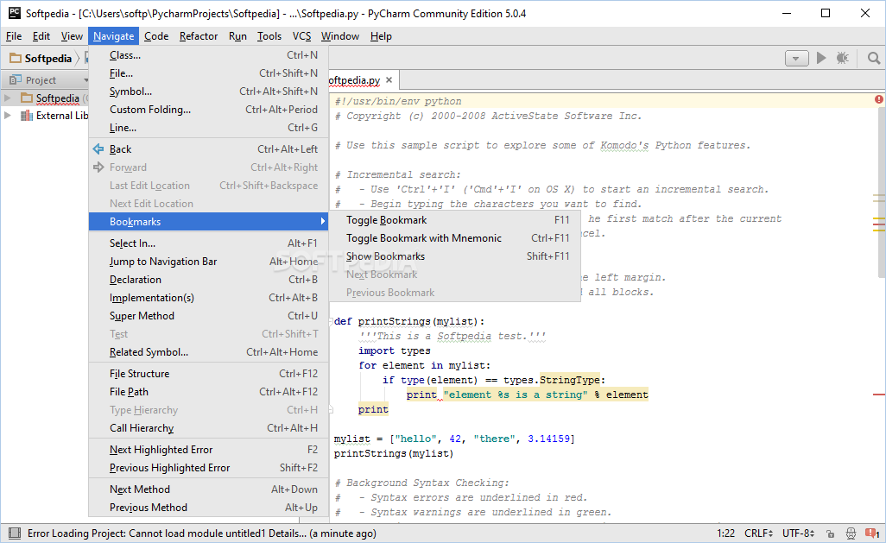Choose Select In... menu entry
The image size is (886, 543).
(208, 243)
